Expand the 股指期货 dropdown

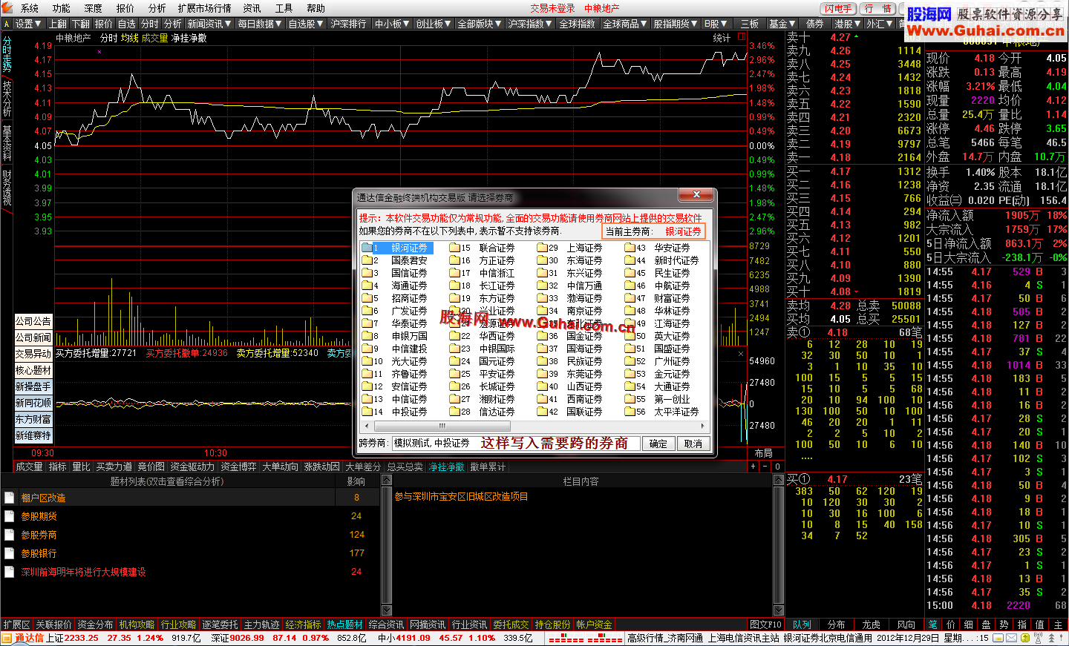[x=676, y=24]
